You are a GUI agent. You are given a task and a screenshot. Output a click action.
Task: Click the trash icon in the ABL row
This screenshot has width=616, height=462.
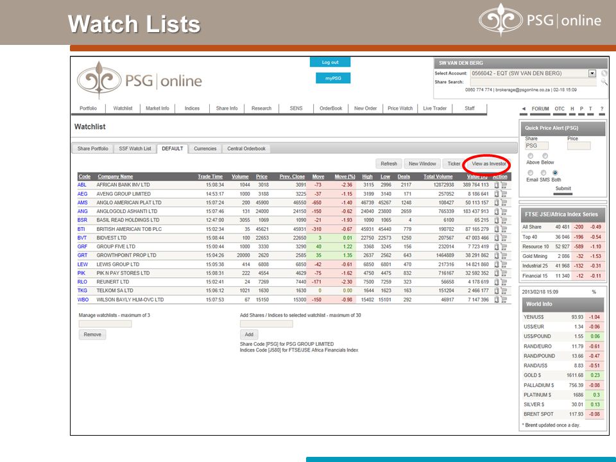point(497,185)
